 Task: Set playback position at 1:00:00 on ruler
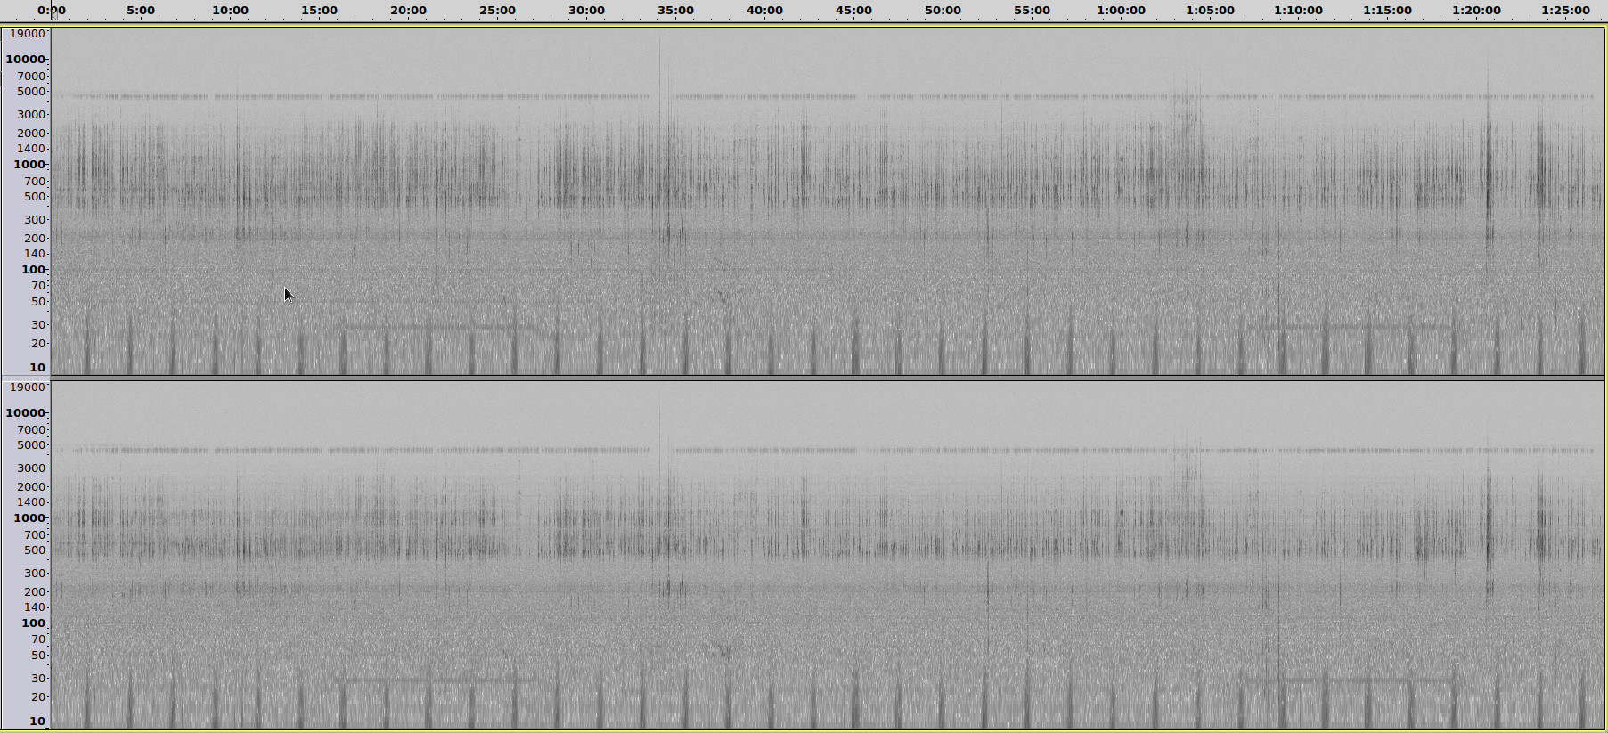click(x=1121, y=11)
